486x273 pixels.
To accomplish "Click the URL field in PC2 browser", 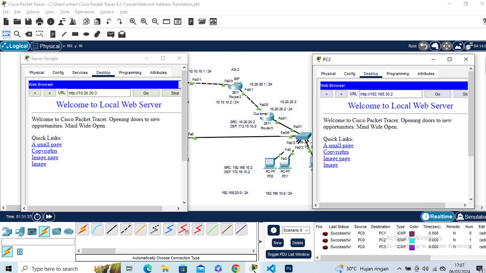I will tap(390, 94).
